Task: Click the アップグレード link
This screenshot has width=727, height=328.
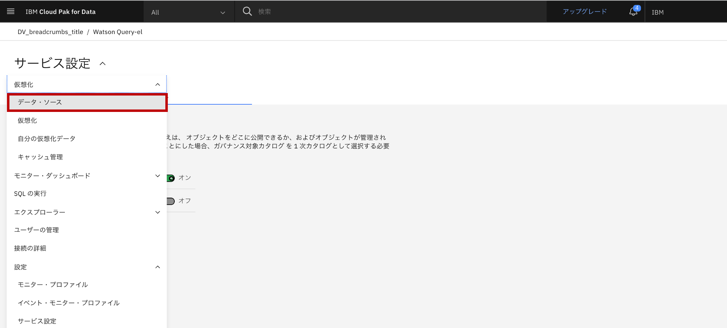Action: point(585,11)
